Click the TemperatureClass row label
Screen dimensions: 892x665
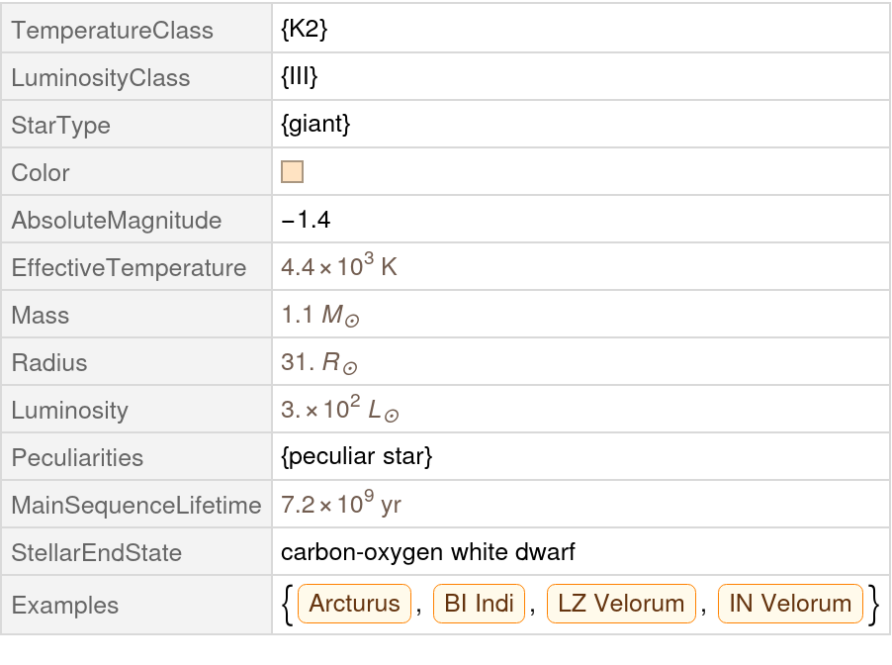click(x=112, y=31)
